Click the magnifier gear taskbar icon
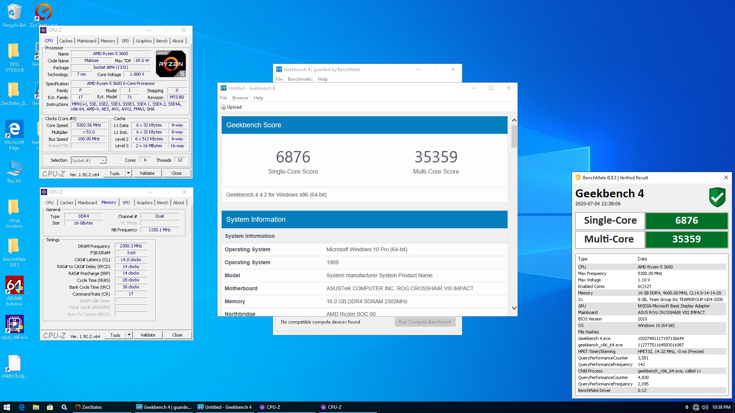Image resolution: width=735 pixels, height=413 pixels. click(x=64, y=407)
